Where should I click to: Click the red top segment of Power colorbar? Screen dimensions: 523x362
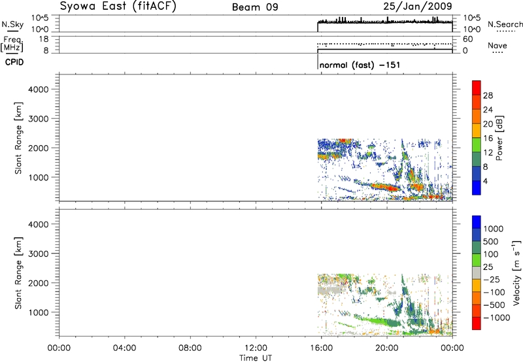click(x=477, y=88)
